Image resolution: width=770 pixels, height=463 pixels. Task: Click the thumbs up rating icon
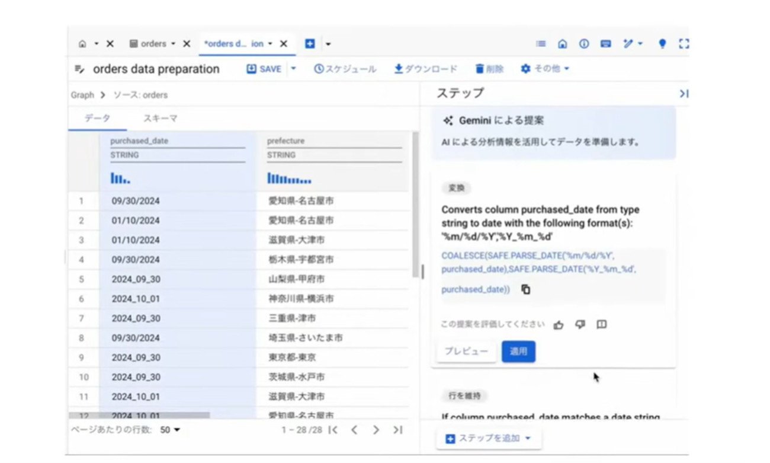pos(558,325)
